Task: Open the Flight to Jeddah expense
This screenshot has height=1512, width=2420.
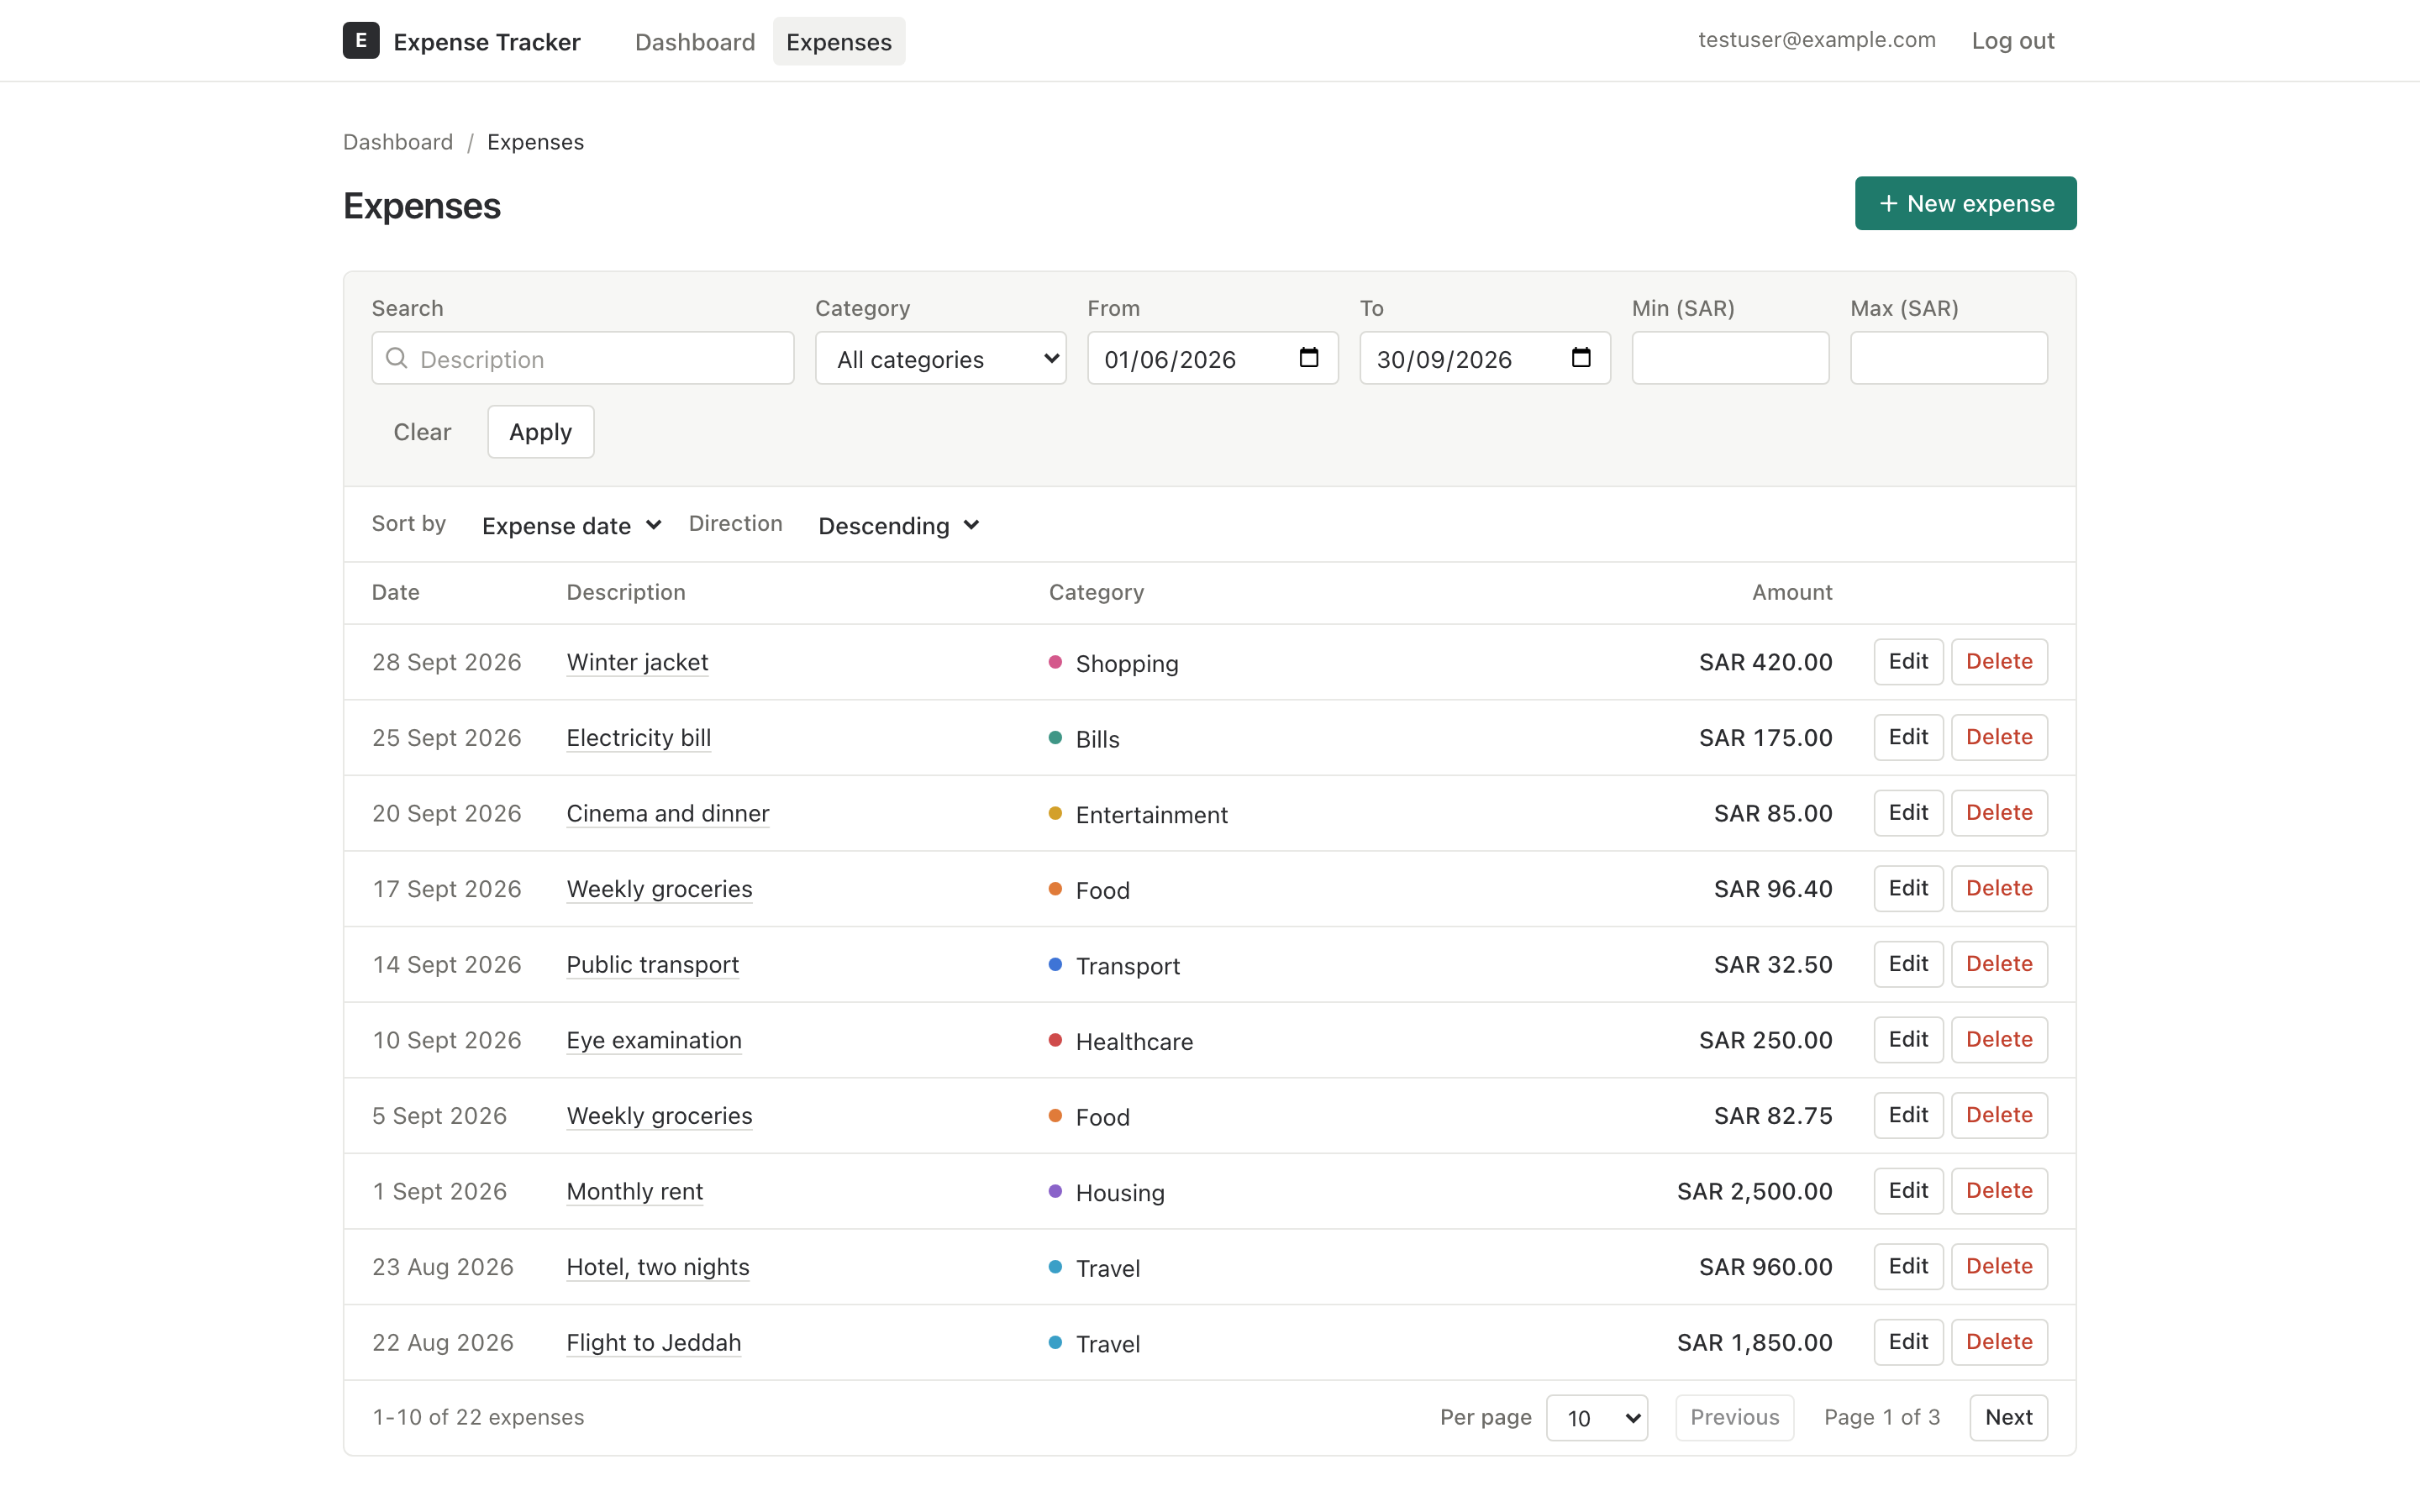Action: 654,1342
